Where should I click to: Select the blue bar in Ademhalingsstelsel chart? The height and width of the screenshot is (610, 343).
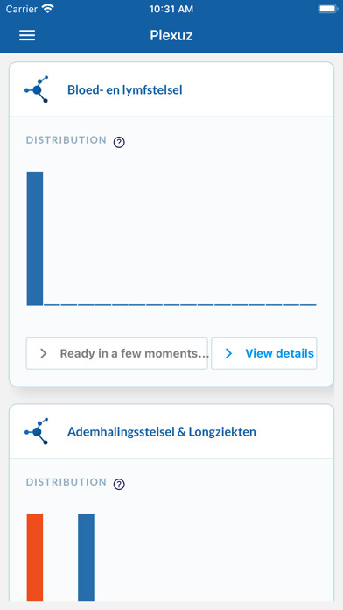pos(87,557)
